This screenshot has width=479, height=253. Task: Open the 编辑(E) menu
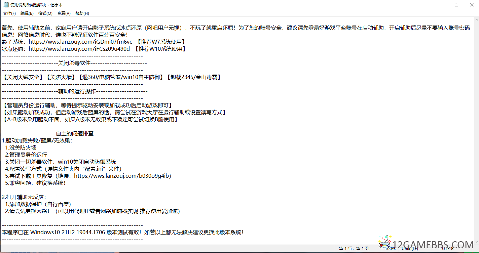[x=27, y=13]
